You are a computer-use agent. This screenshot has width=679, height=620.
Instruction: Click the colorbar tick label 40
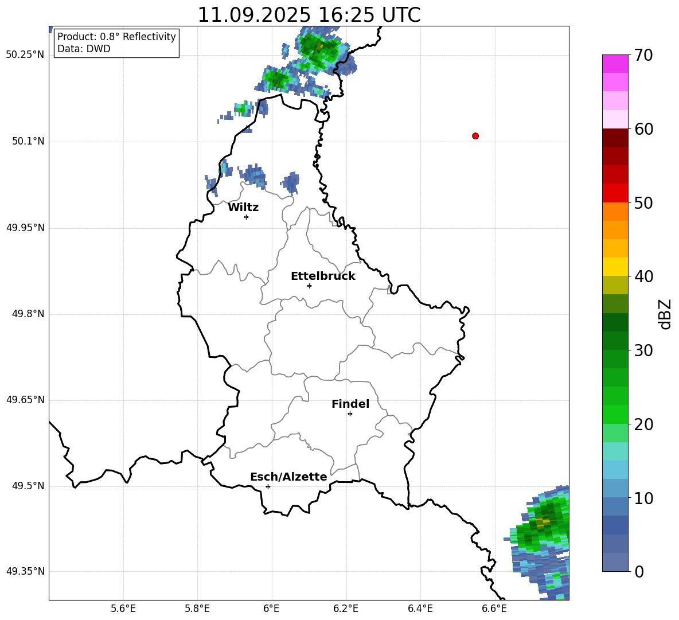(643, 276)
